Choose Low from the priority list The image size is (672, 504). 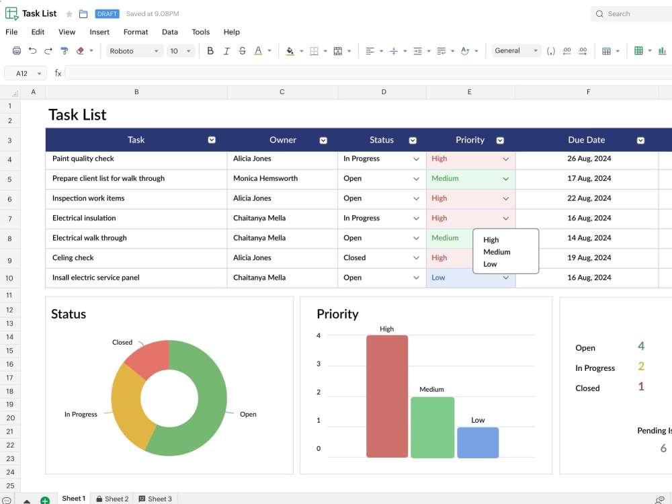(490, 264)
